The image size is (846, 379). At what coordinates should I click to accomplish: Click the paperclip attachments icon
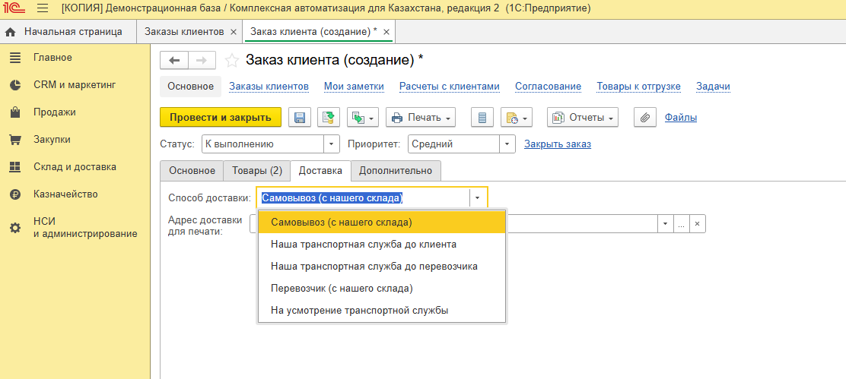pos(645,118)
